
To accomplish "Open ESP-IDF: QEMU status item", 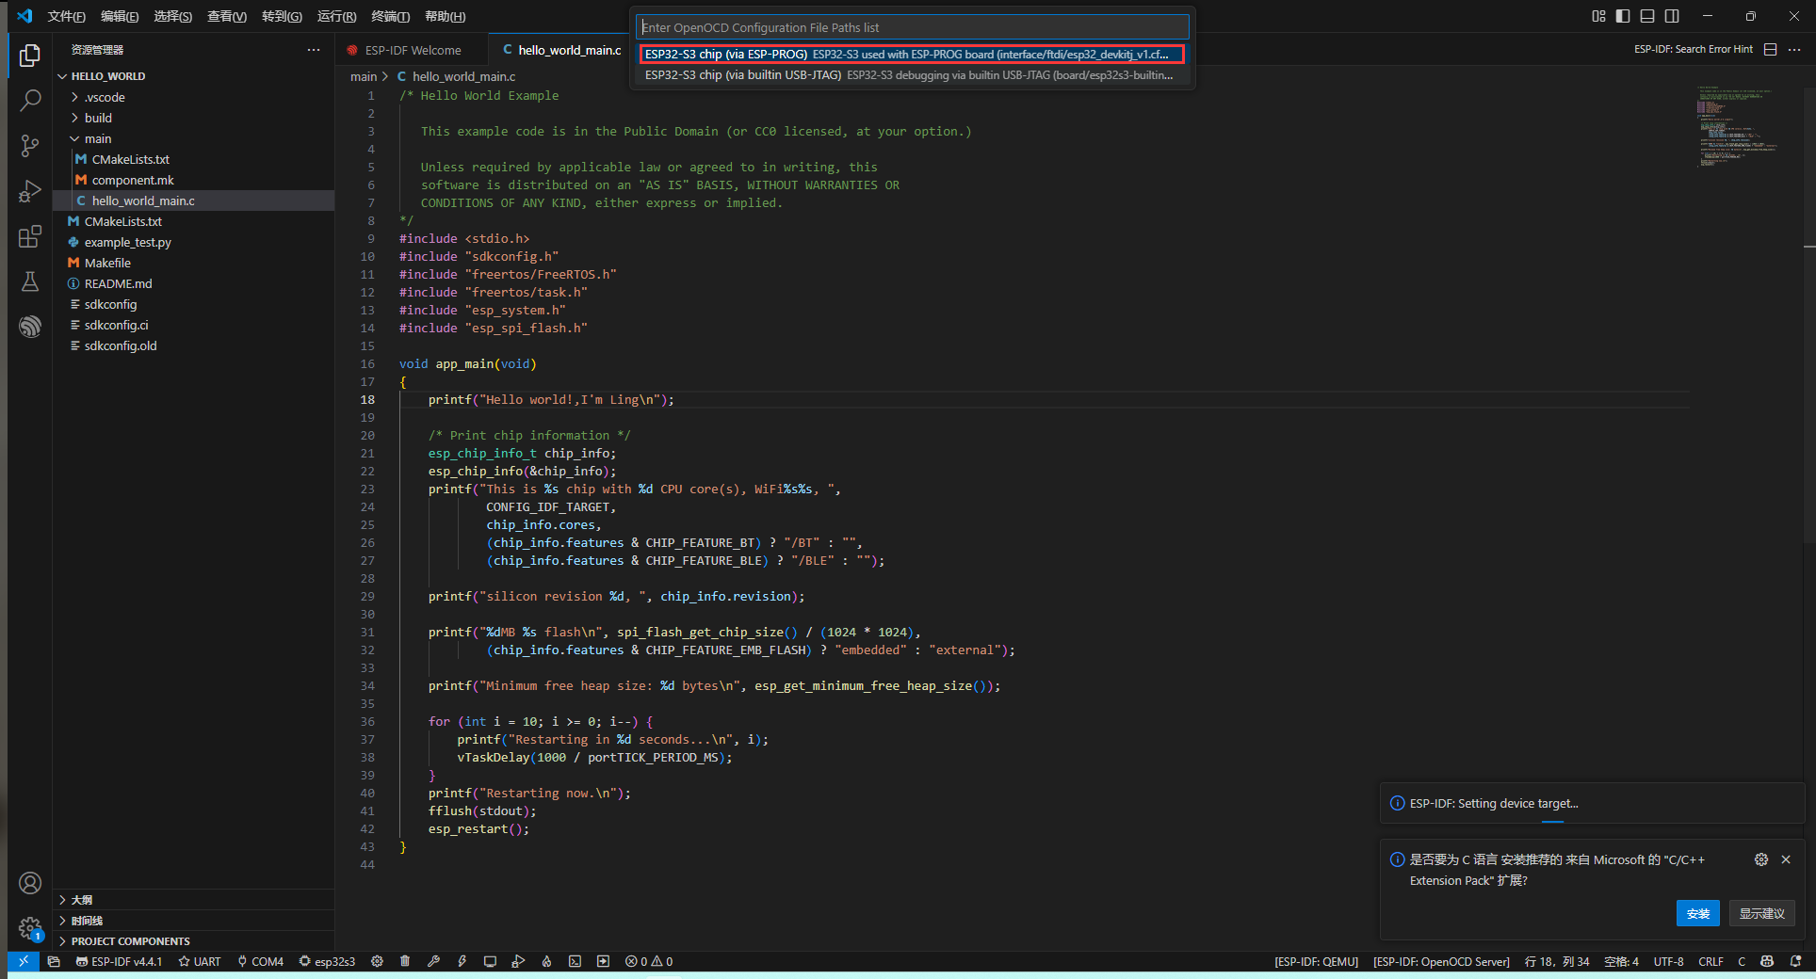I will (x=1316, y=961).
